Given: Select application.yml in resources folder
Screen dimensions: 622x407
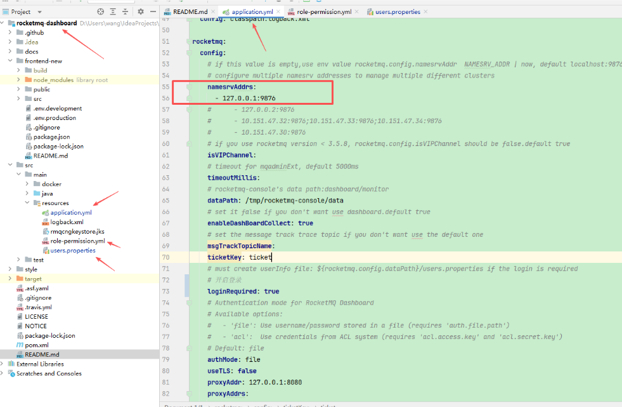Looking at the screenshot, I should click(71, 213).
